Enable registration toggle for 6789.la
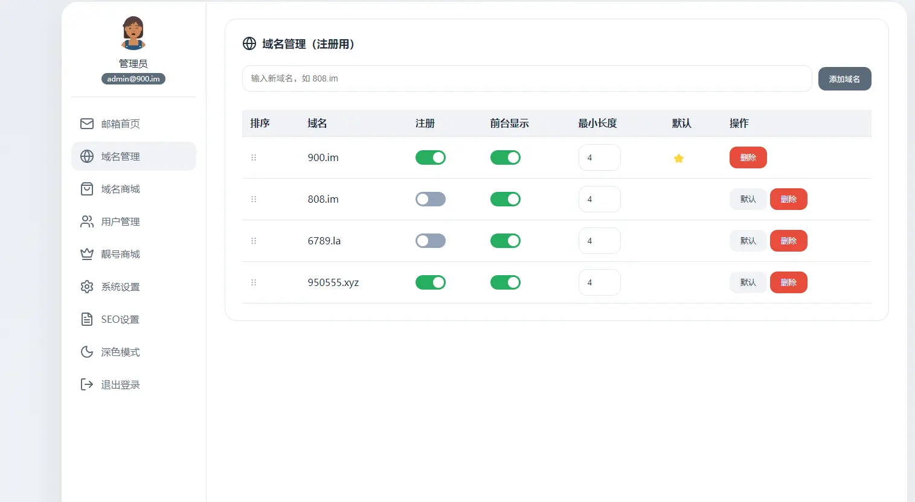This screenshot has width=915, height=502. coord(431,241)
